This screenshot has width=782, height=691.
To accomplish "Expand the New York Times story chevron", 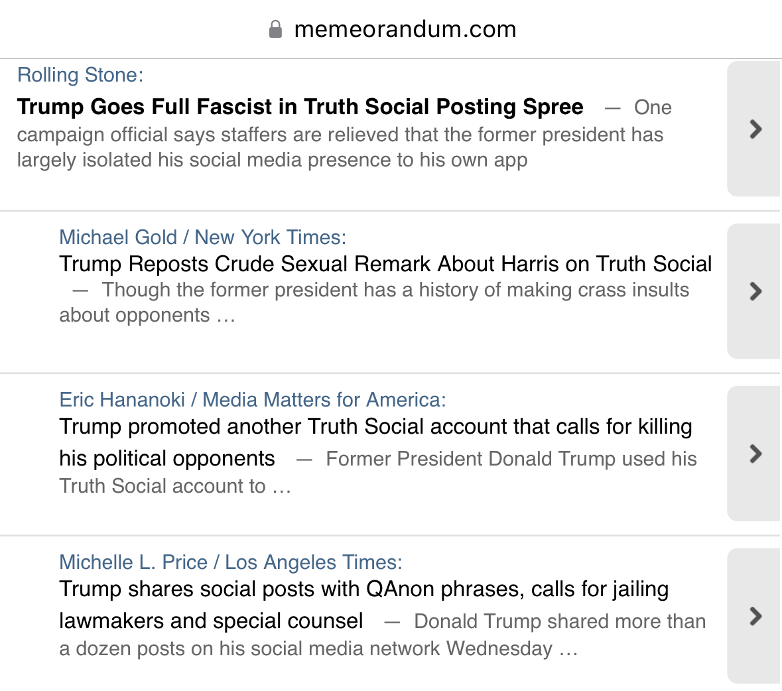I will point(755,291).
